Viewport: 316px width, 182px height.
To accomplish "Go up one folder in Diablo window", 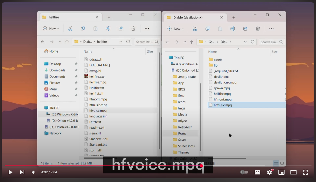I will (x=191, y=42).
